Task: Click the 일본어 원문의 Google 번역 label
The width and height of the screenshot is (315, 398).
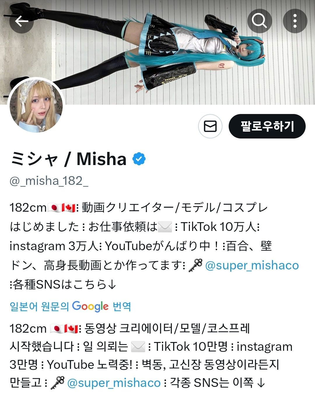Action: [x=70, y=306]
